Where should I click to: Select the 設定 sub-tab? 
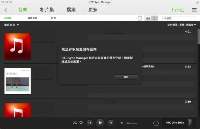point(53,18)
